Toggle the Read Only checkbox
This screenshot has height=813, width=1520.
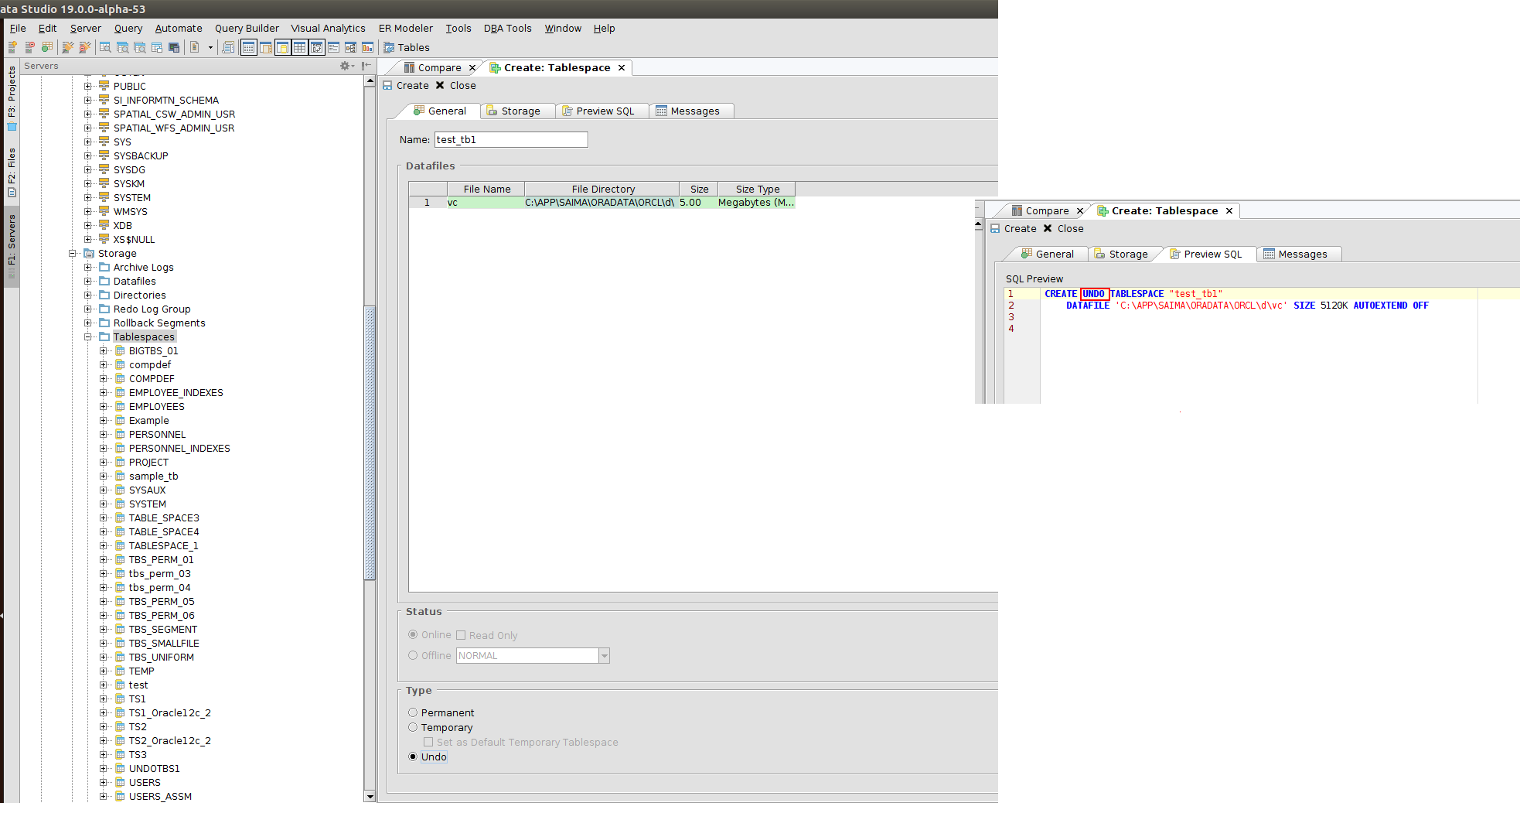(x=461, y=636)
